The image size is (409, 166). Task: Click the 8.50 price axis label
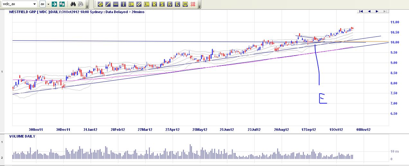(x=395, y=73)
